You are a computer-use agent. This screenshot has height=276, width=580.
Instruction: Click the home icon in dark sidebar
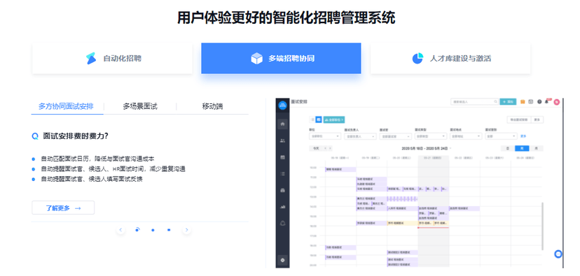[282, 124]
